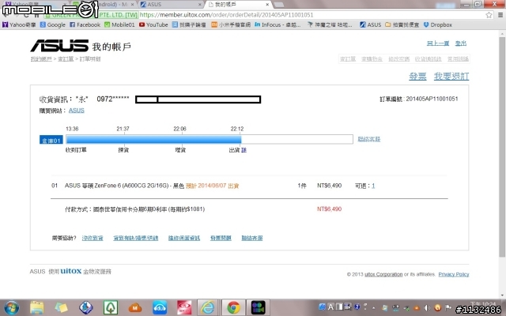This screenshot has width=506, height=316.
Task: Open the uitox Corporation footer link
Action: tap(383, 274)
